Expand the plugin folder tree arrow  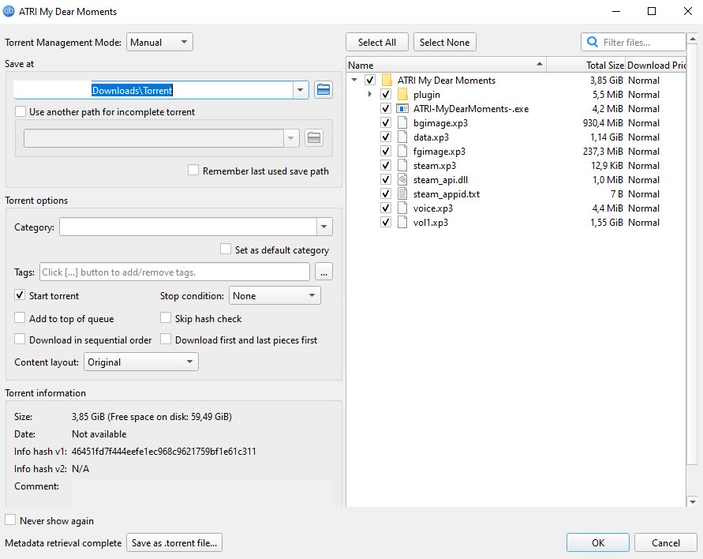(370, 94)
